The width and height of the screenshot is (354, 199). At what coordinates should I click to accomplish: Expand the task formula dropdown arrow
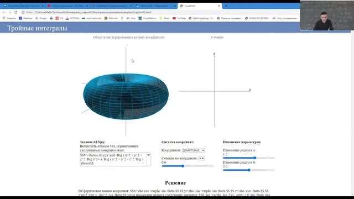click(x=148, y=155)
